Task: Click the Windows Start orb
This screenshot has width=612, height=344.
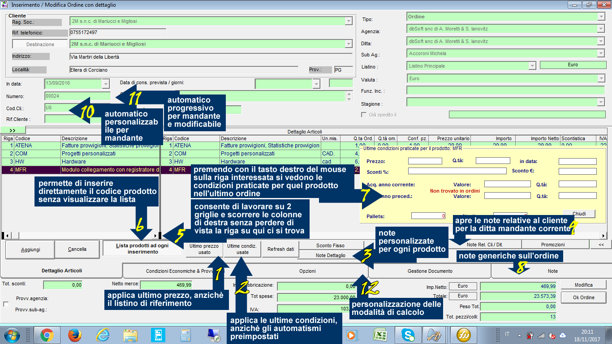Action: 12,335
